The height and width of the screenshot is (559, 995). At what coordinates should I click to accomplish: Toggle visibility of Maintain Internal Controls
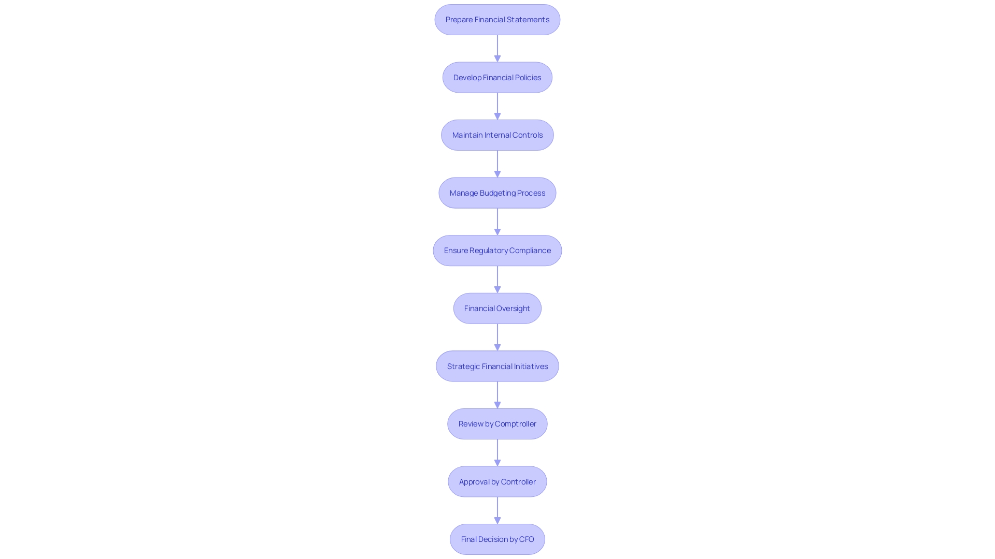pos(497,135)
